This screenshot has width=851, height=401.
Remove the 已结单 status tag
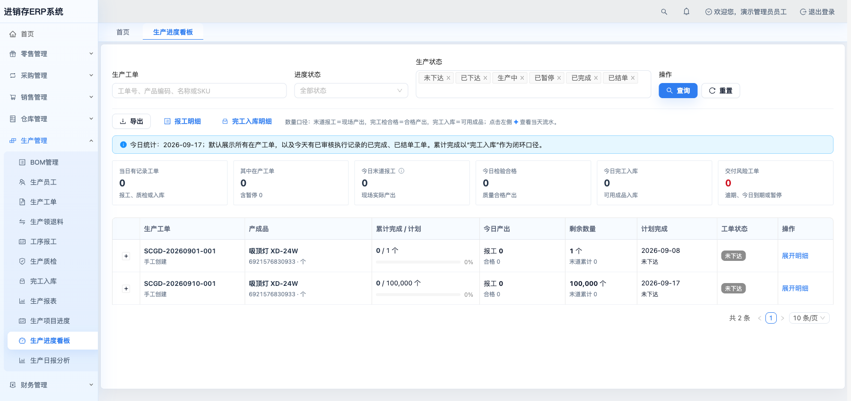click(633, 78)
